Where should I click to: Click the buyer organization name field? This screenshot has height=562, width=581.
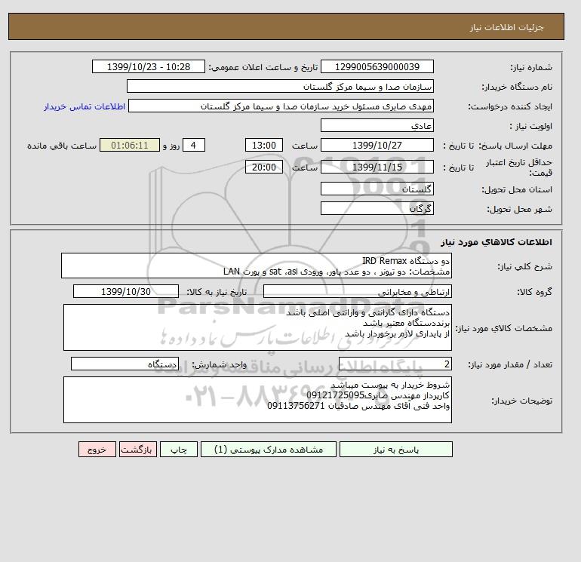tap(280, 86)
